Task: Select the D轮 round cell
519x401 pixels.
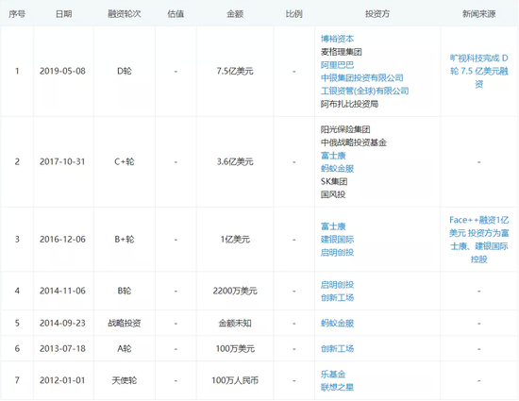Action: 125,71
